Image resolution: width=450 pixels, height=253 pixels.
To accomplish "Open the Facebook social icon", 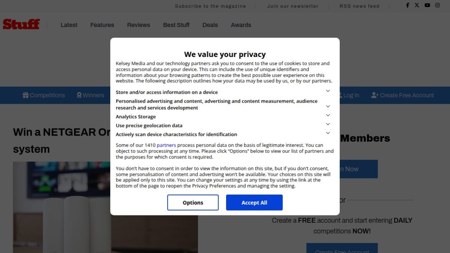I will tap(408, 5).
